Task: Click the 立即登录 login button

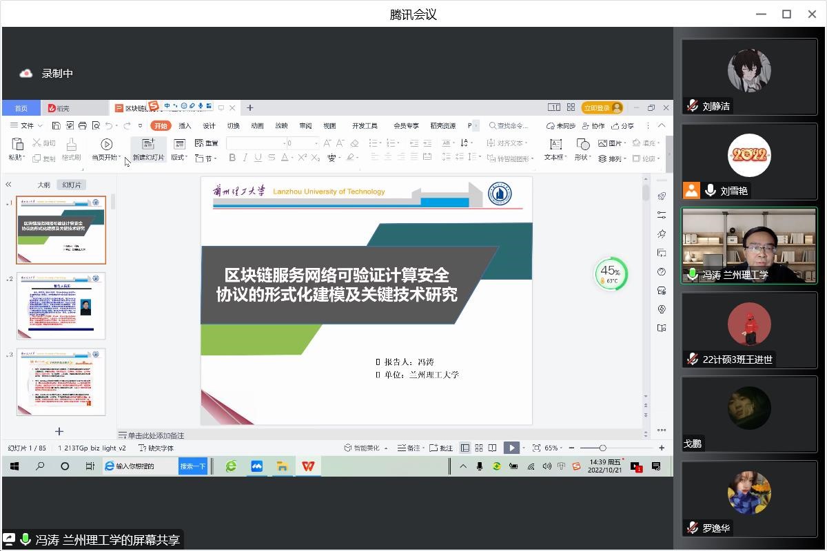Action: 602,107
